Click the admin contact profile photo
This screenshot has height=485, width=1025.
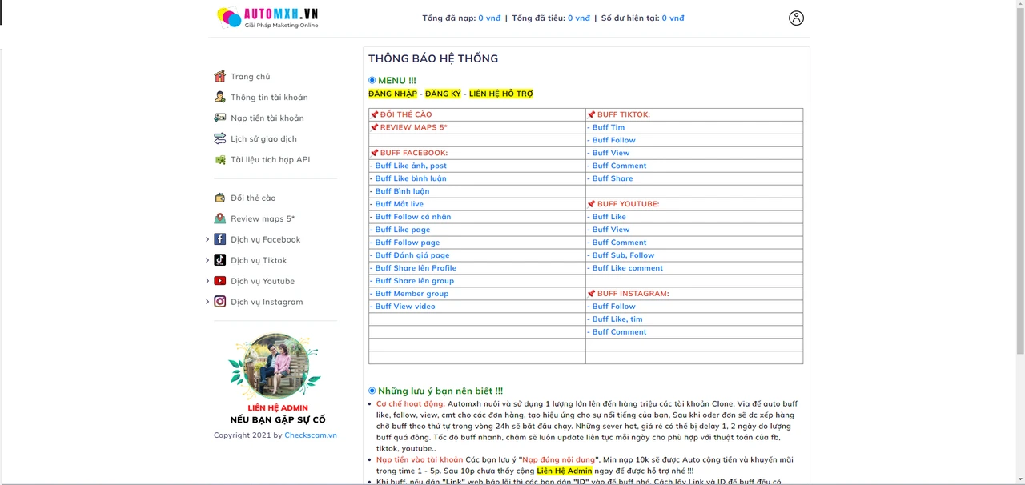coord(275,366)
